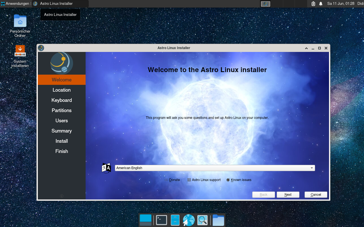
Task: Launch the terminal from the dock
Action: [x=162, y=220]
